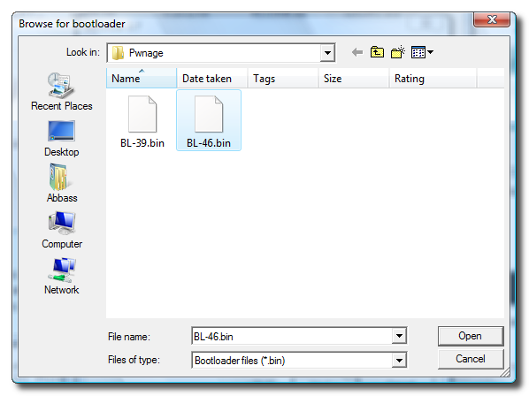Click into the File name text field
529x396 pixels.
coord(292,336)
